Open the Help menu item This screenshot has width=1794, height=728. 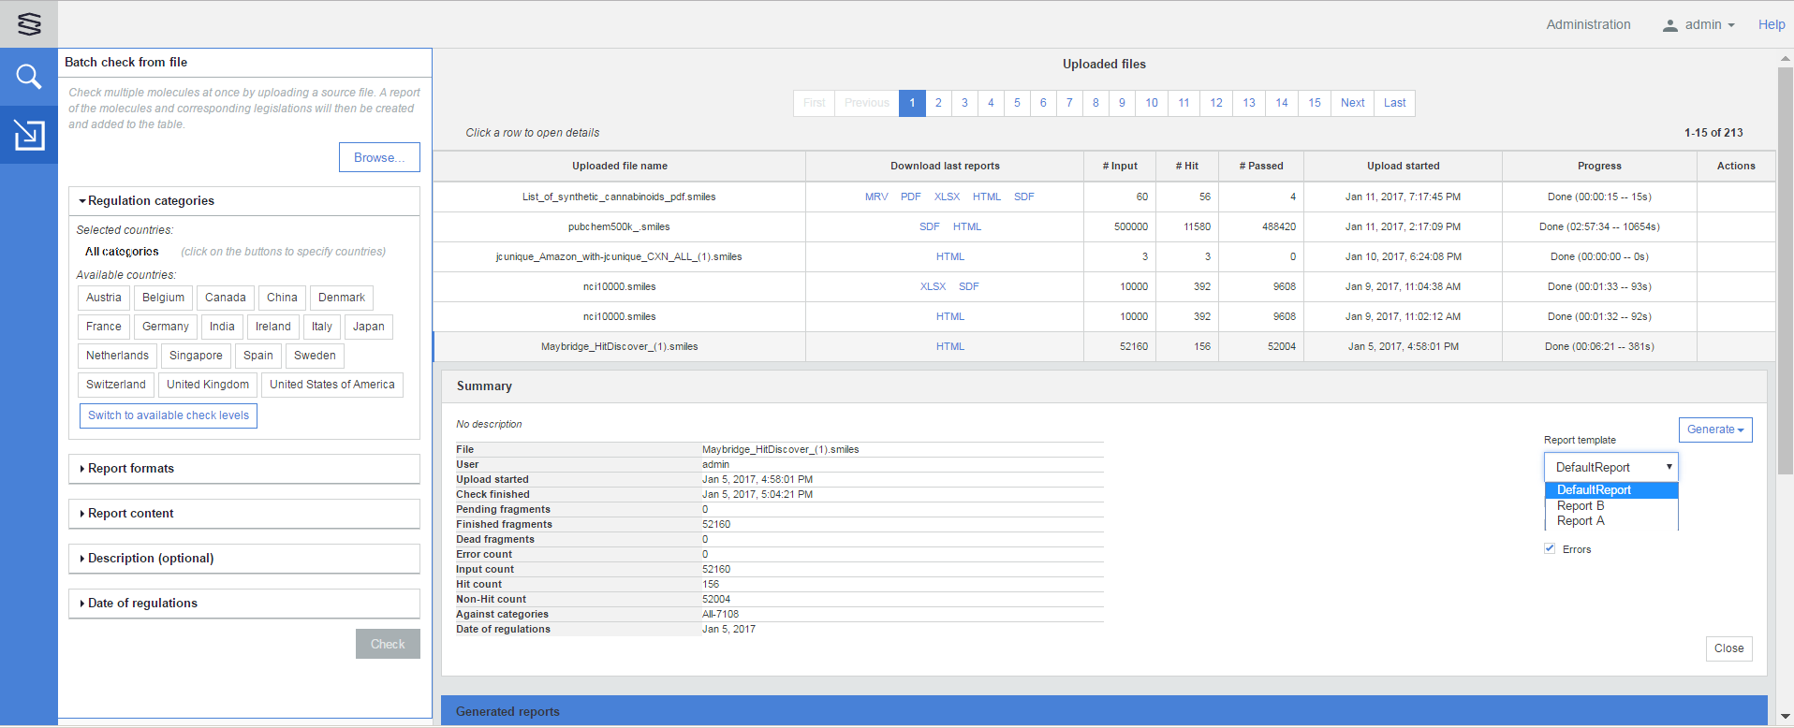click(x=1771, y=25)
